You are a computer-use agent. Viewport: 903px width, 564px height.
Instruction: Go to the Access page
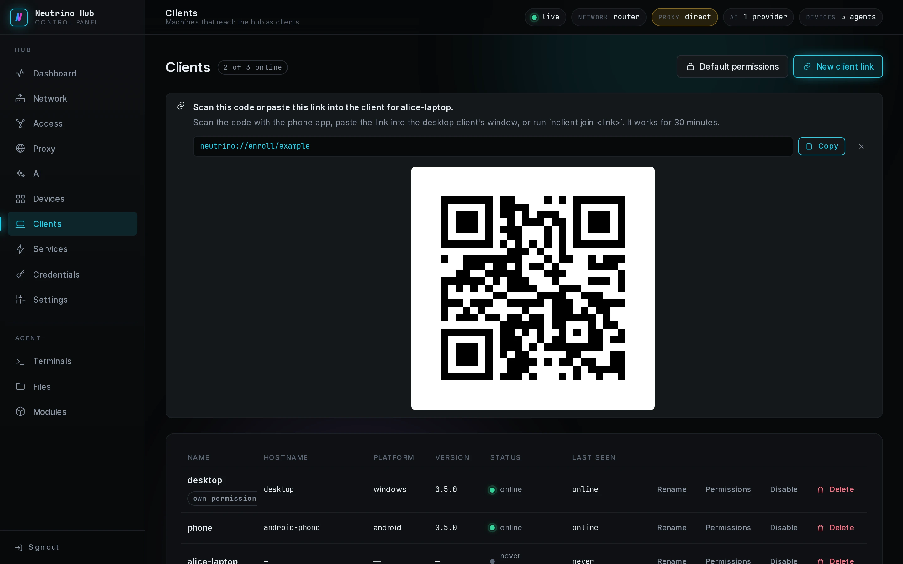pyautogui.click(x=72, y=123)
